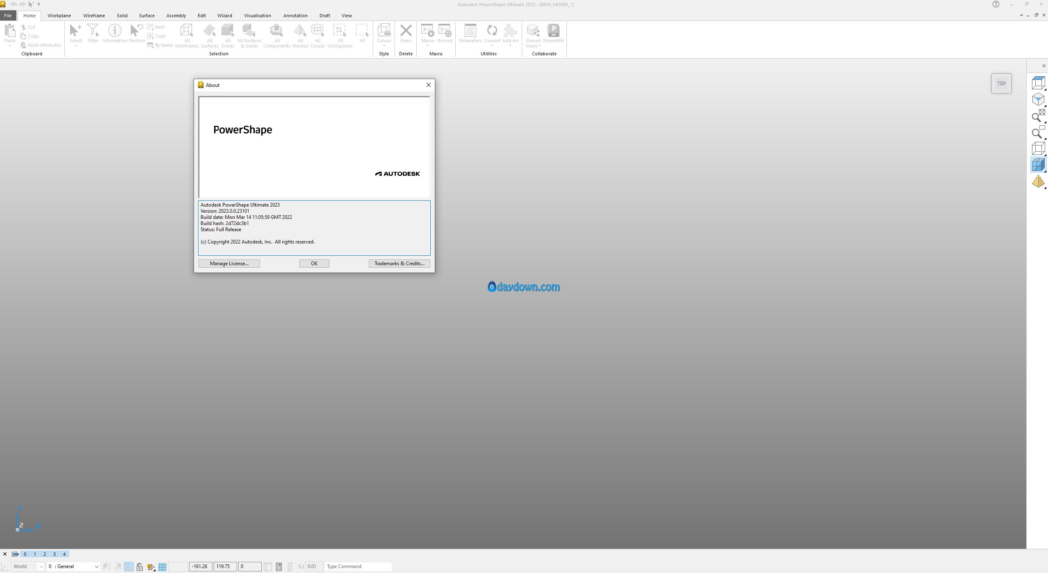Viewport: 1048px width, 573px height.
Task: Click the zoom-to-fit magnifier icon
Action: coord(1038,116)
